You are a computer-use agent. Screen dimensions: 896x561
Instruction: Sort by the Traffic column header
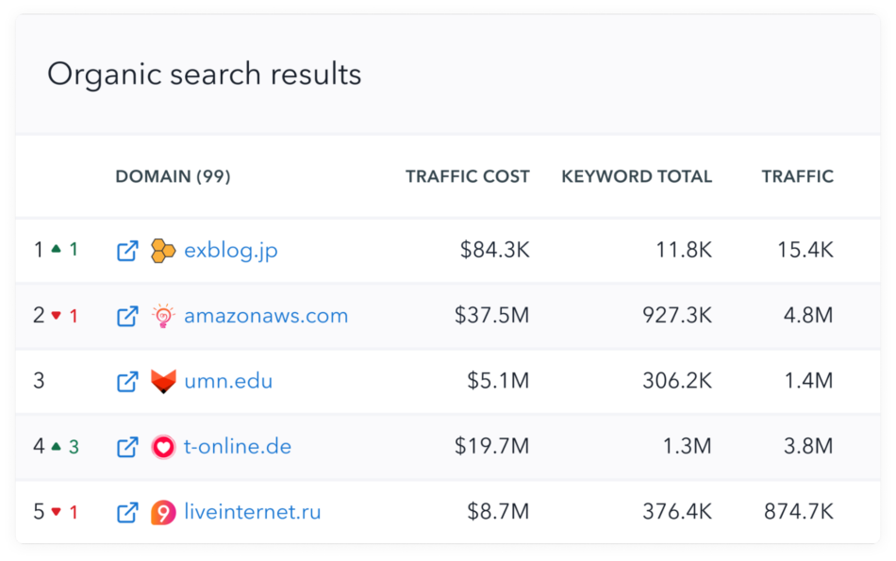click(797, 176)
